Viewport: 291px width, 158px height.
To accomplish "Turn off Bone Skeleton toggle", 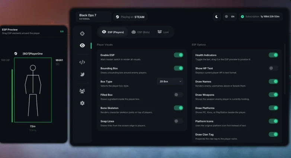I will pos(179,108).
